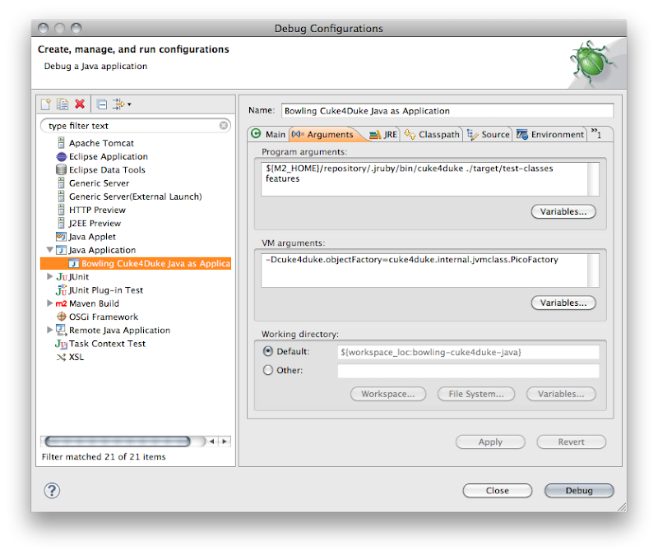This screenshot has width=658, height=555.
Task: Show hidden tabs via overflow chevron
Action: point(596,133)
